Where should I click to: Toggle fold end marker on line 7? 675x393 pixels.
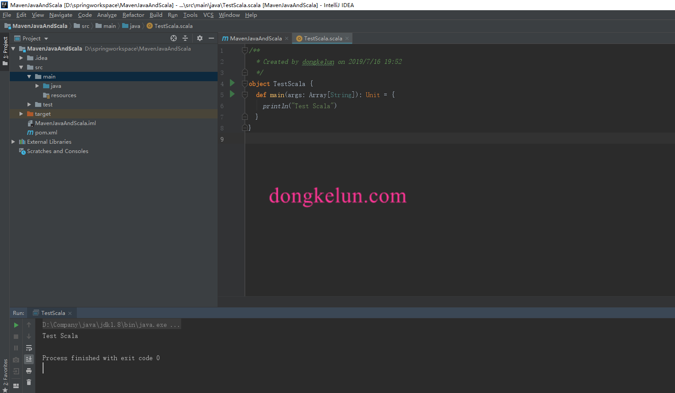point(245,117)
